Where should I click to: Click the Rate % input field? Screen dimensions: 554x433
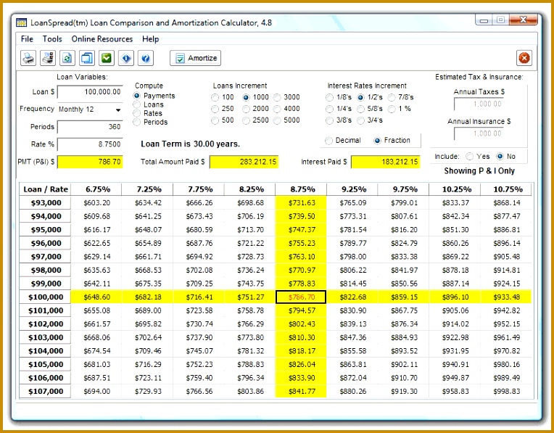pyautogui.click(x=90, y=144)
